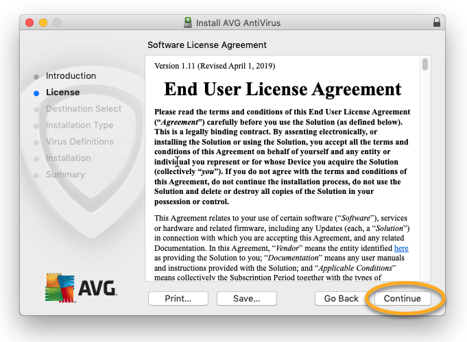Image resolution: width=467 pixels, height=342 pixels.
Task: Click the 'End User License Agreement' heading
Action: point(283,89)
